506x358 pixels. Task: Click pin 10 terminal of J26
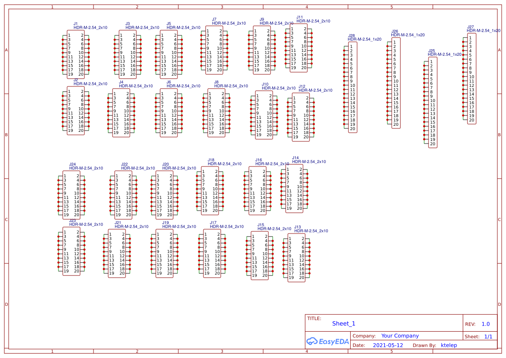[388, 81]
